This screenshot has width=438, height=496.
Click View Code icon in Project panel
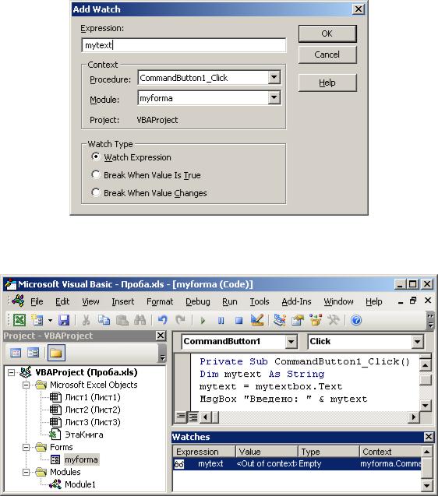[x=16, y=353]
